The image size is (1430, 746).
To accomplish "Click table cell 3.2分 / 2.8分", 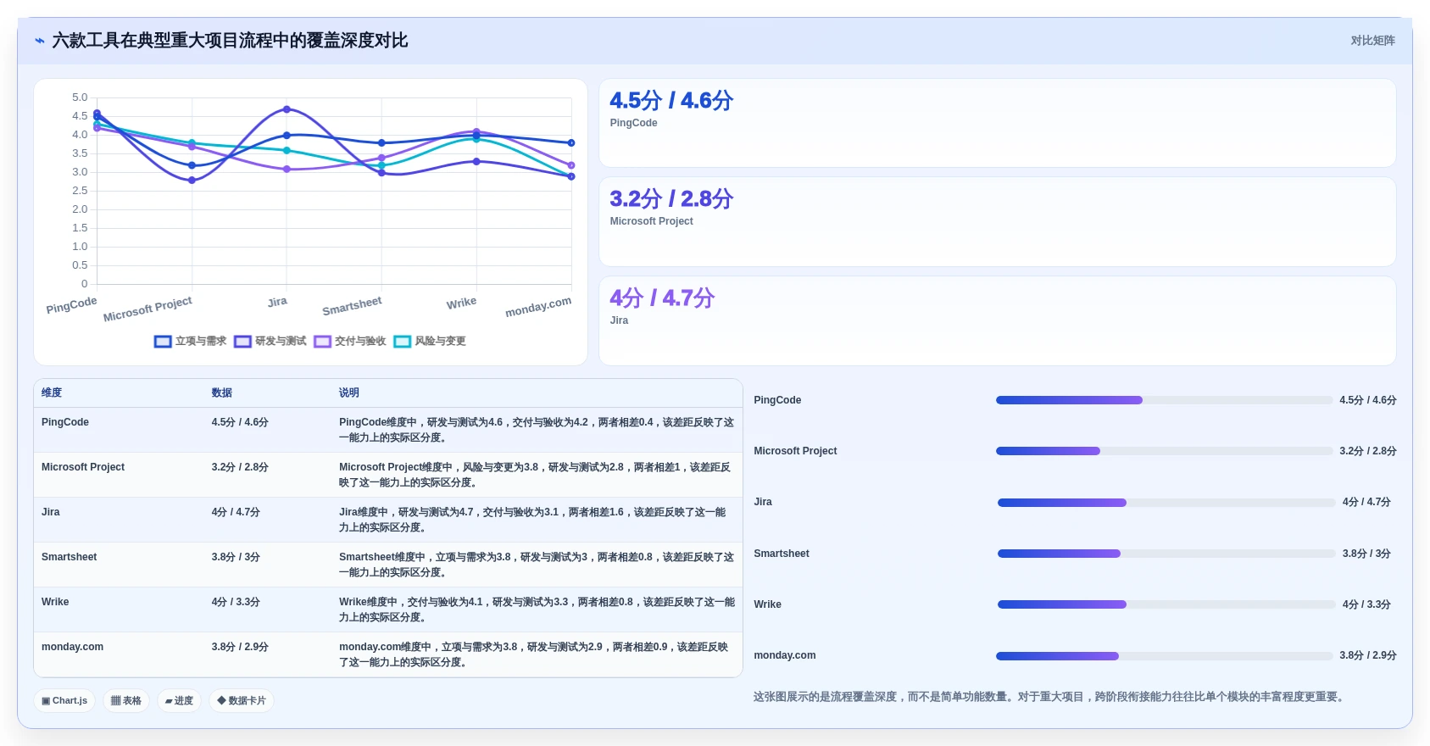I will [x=240, y=467].
